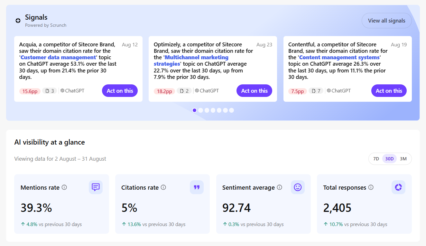Click the Aug 23 date
Viewport: 426px width, 246px height.
[264, 45]
